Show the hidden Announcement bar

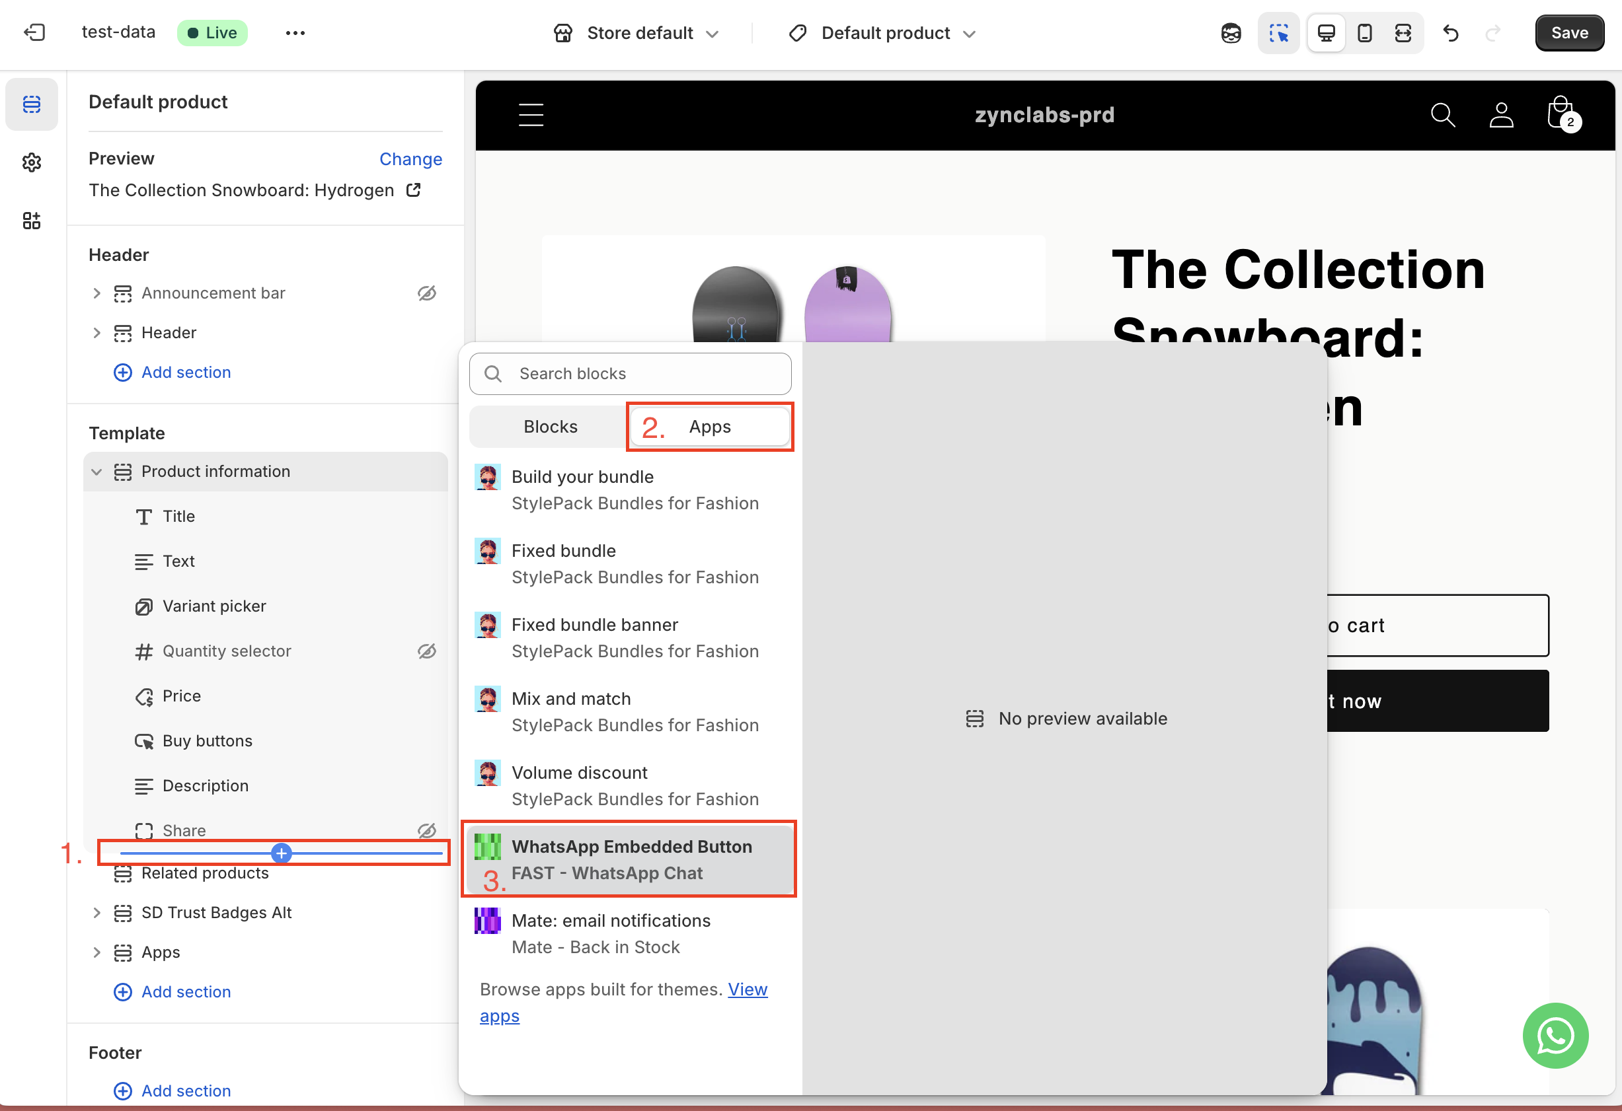click(x=426, y=293)
